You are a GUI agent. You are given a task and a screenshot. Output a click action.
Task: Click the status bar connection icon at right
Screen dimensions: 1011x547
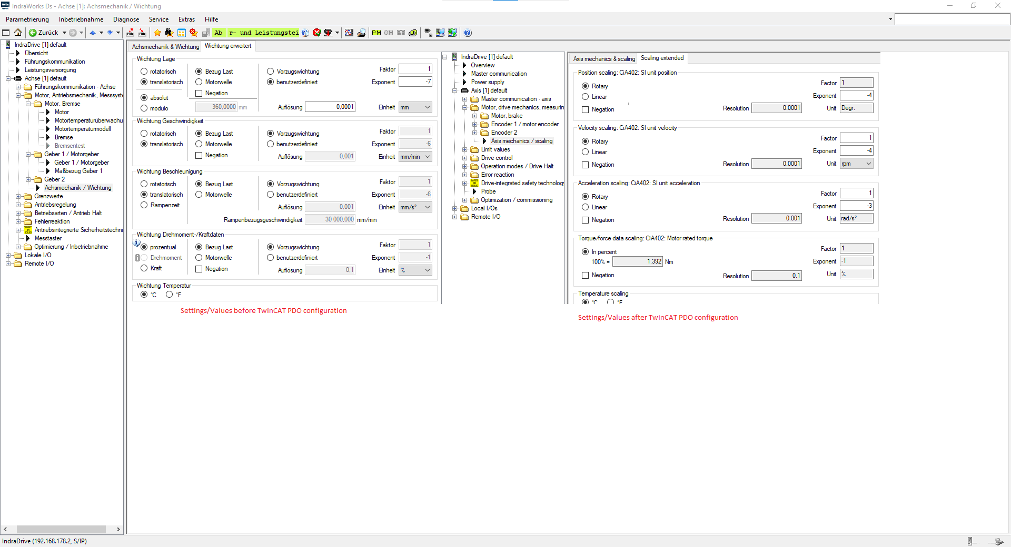tap(997, 541)
